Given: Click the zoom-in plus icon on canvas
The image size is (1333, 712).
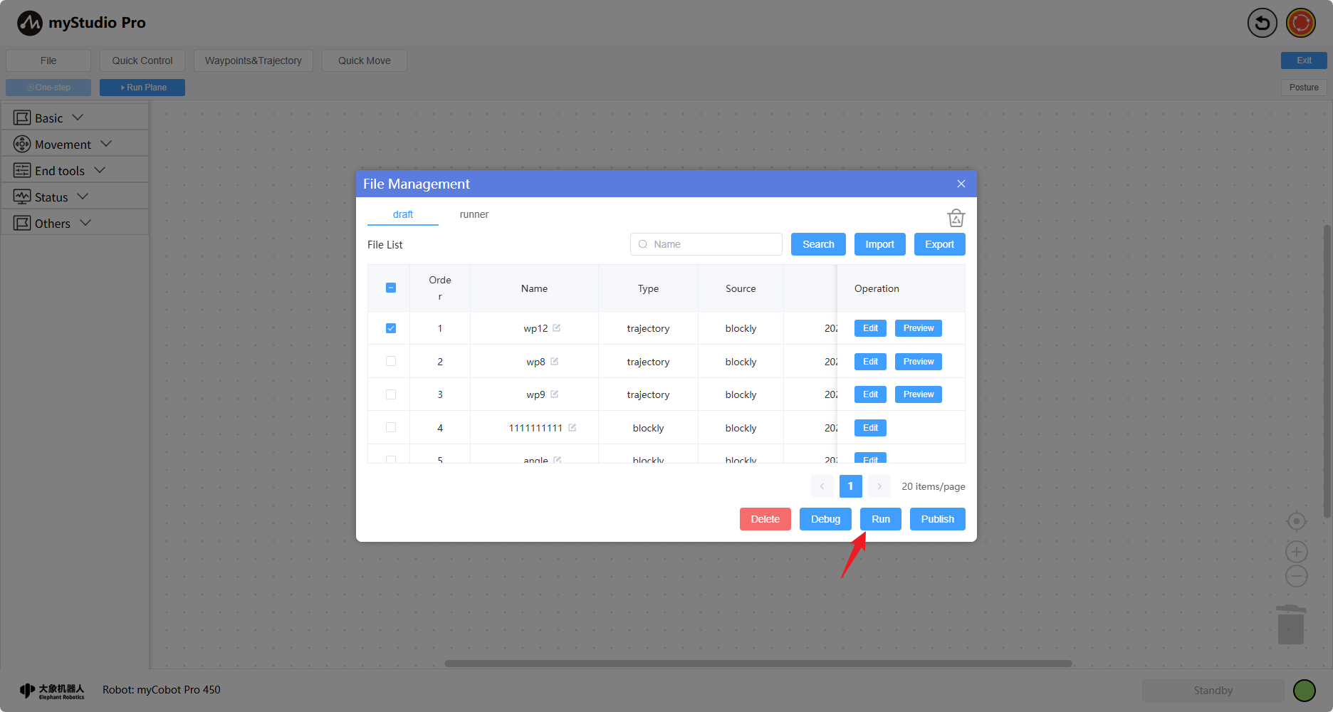Looking at the screenshot, I should click(1296, 552).
